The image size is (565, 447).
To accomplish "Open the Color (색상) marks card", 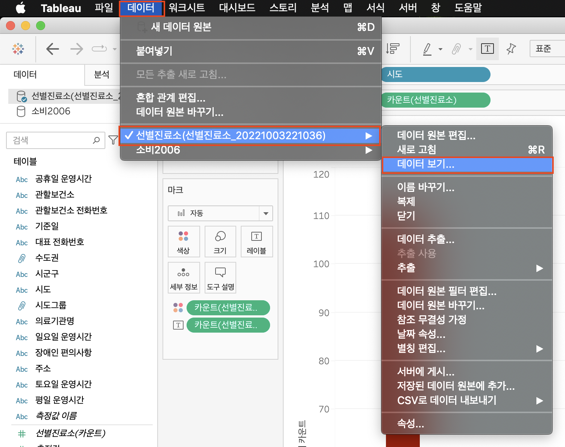I will coord(184,242).
